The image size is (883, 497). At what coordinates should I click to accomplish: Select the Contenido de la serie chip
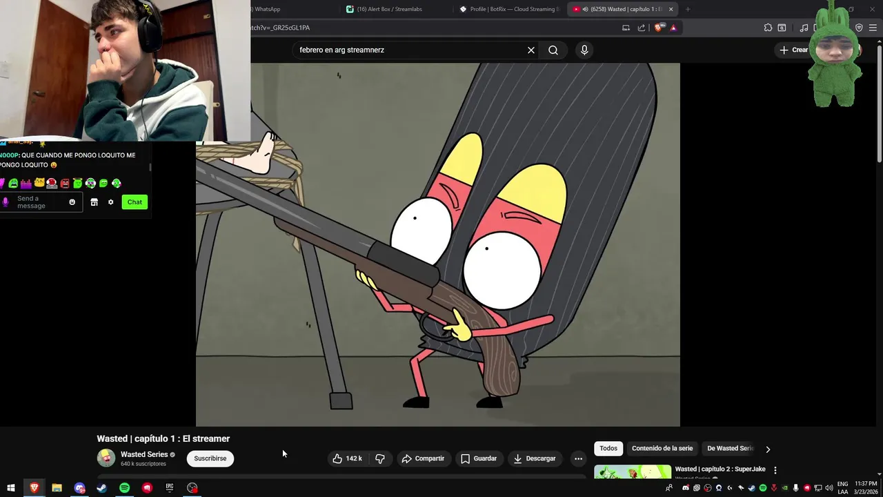click(x=662, y=449)
